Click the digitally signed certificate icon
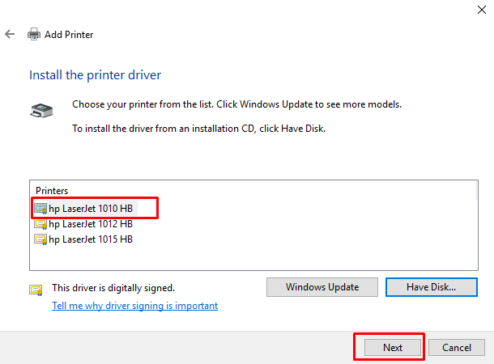Image resolution: width=494 pixels, height=364 pixels. click(36, 288)
